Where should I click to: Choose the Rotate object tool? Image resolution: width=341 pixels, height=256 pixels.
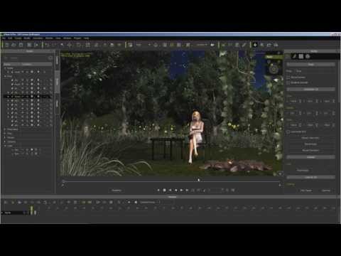click(78, 45)
